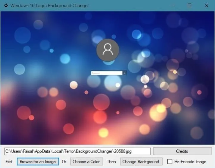This screenshot has width=215, height=168.
Task: Click the window title text
Action: pyautogui.click(x=50, y=6)
